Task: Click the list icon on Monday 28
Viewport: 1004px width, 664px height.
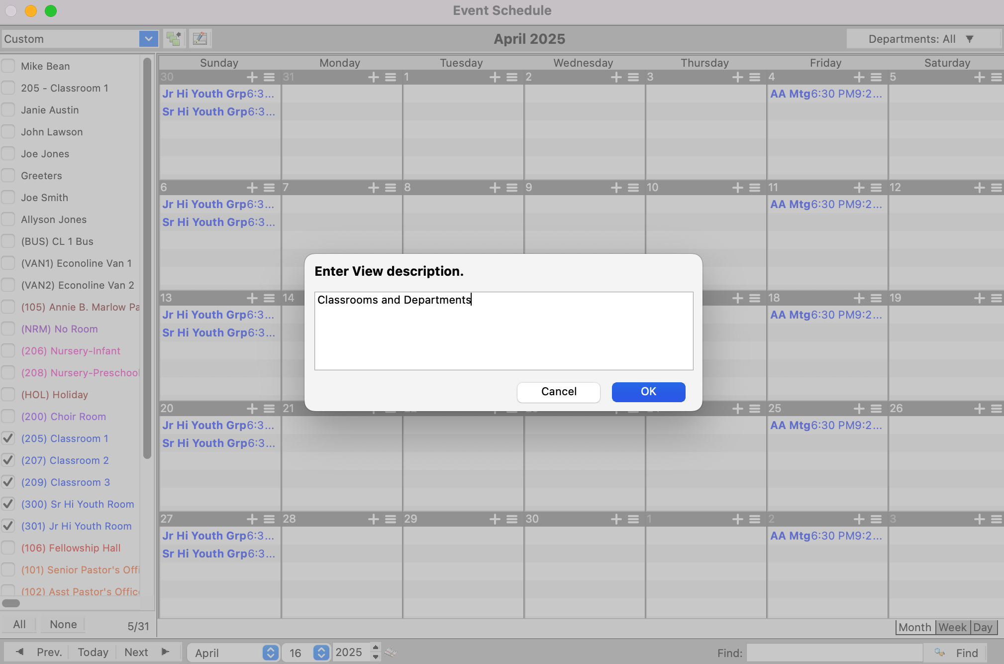Action: tap(391, 519)
